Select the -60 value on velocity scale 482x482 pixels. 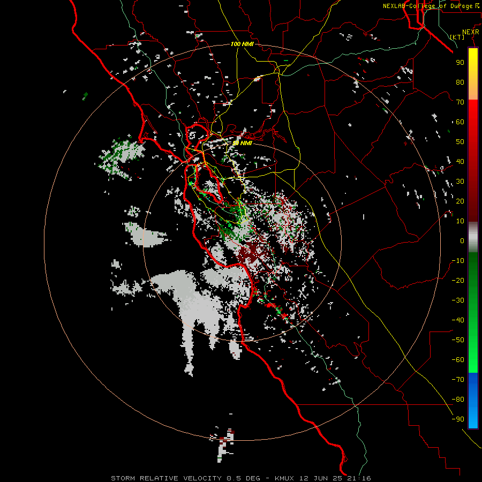[458, 360]
